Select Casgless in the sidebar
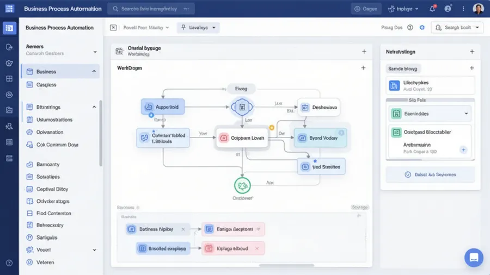The height and width of the screenshot is (275, 490). pos(46,84)
